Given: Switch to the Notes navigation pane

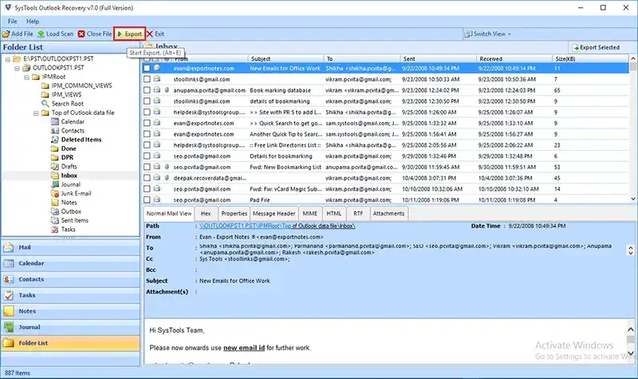Looking at the screenshot, I should 71,310.
